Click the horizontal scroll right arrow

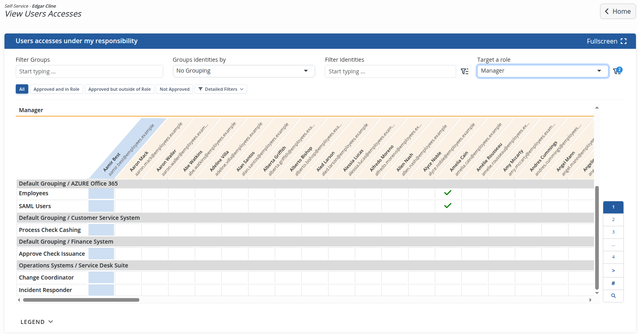(x=590, y=300)
